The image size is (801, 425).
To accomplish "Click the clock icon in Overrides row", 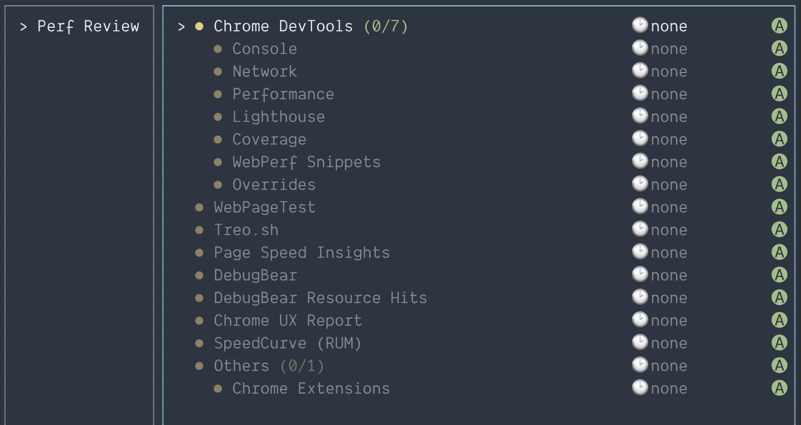I will pos(640,184).
